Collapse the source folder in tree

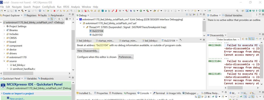point(4,61)
